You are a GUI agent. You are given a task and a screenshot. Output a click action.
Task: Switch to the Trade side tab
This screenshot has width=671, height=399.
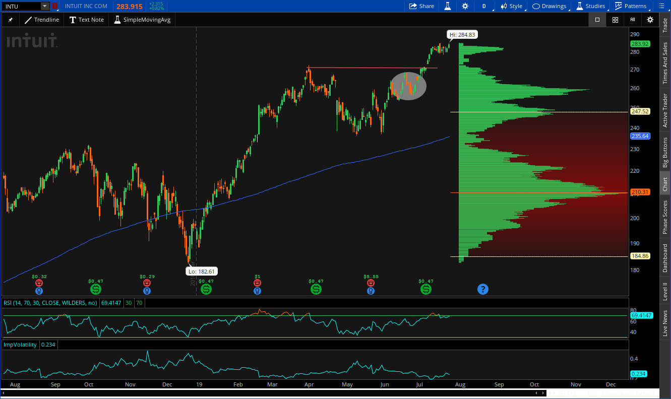pyautogui.click(x=665, y=24)
